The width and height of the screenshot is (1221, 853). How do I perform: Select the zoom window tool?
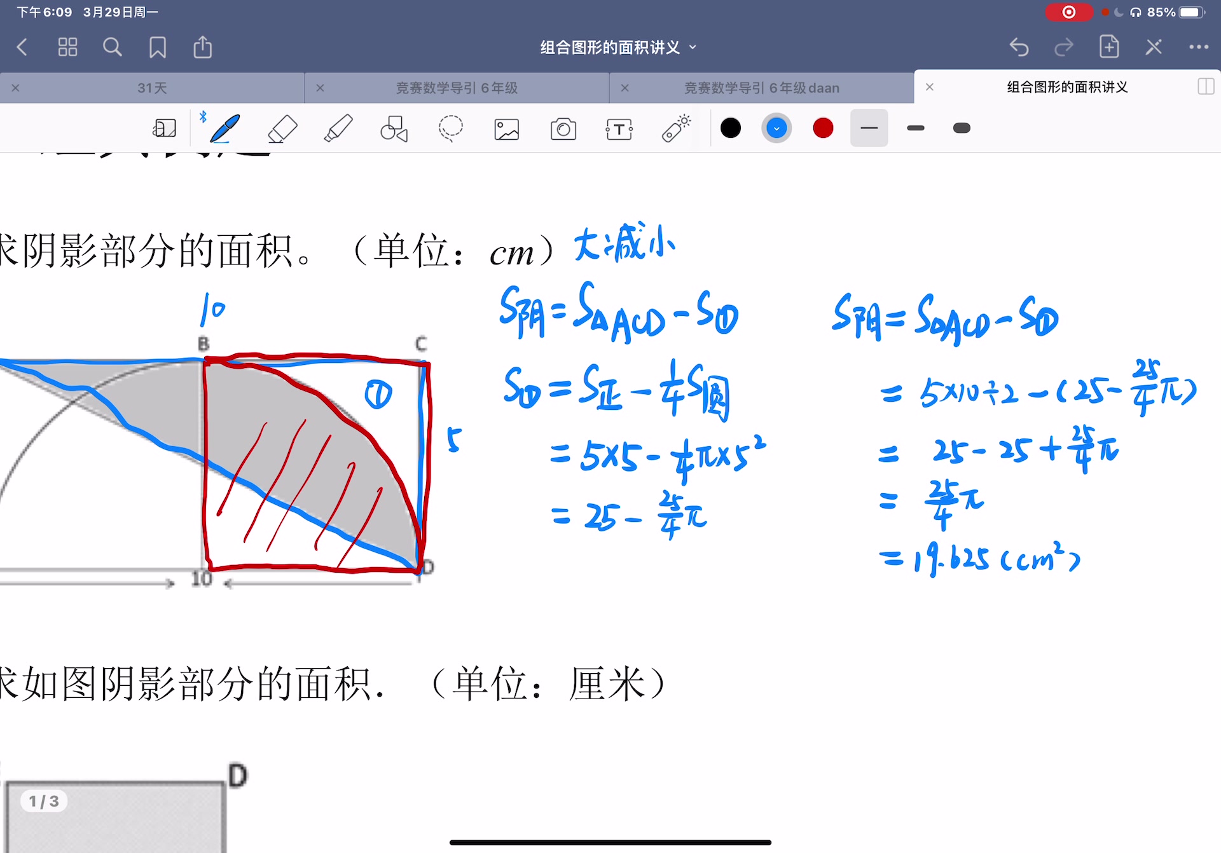coord(165,128)
